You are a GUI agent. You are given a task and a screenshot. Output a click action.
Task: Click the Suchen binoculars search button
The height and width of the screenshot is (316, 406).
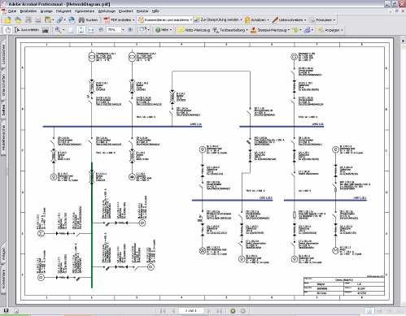tap(88, 19)
